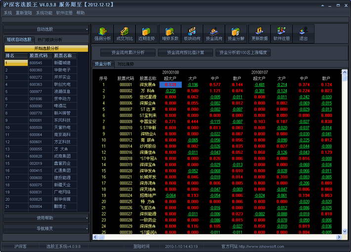Viewport: 351px width, 252px height.
Task: Click the 资金分析前100名上涨幅度 button
Action: [243, 53]
